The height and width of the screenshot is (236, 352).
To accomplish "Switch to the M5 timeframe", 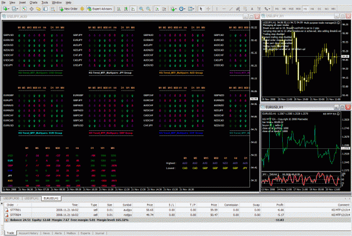I will coord(284,9).
